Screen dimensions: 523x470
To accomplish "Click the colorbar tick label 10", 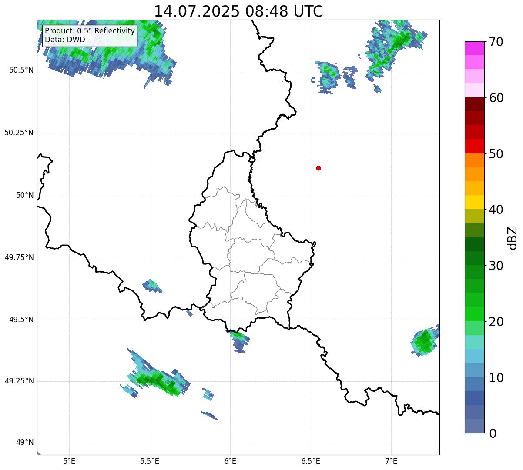I will coord(496,378).
